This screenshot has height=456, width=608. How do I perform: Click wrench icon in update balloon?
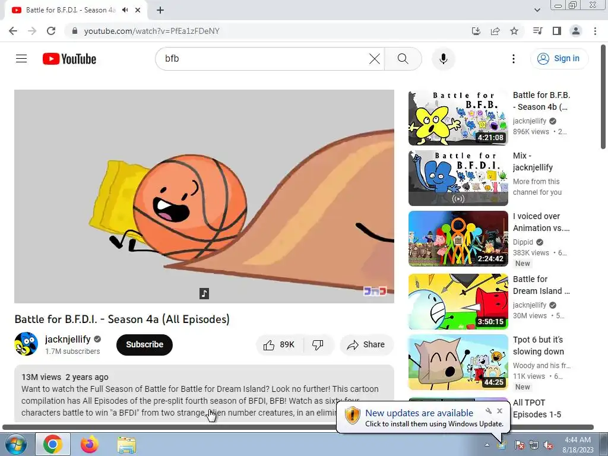click(489, 411)
